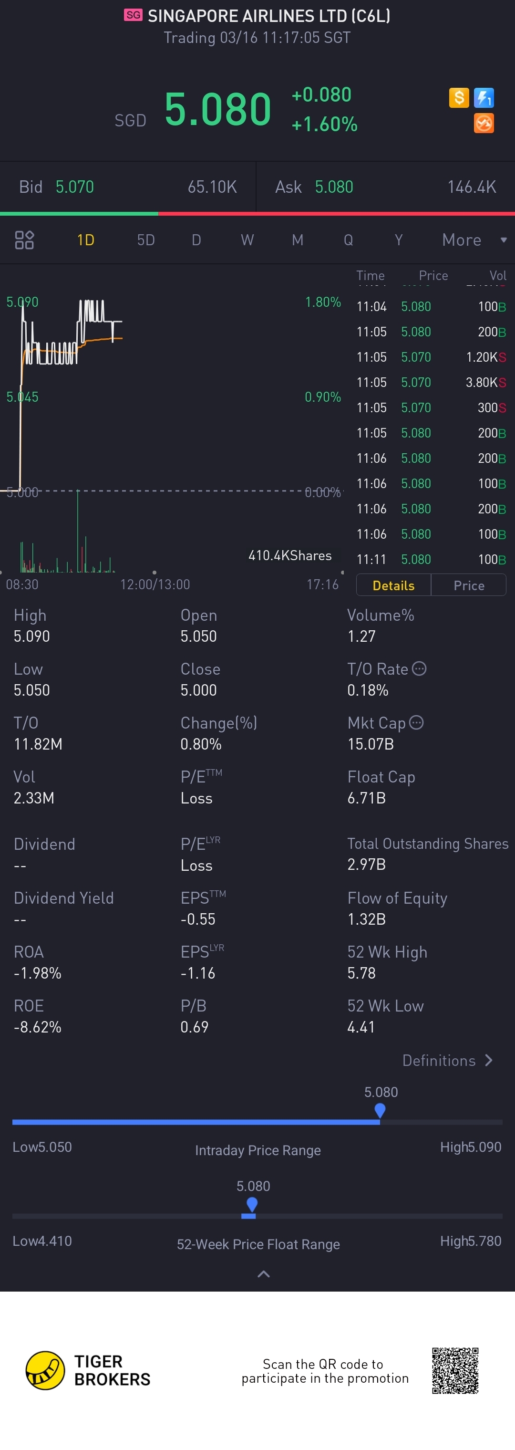
Task: Tap the promotion QR code
Action: point(455,1370)
